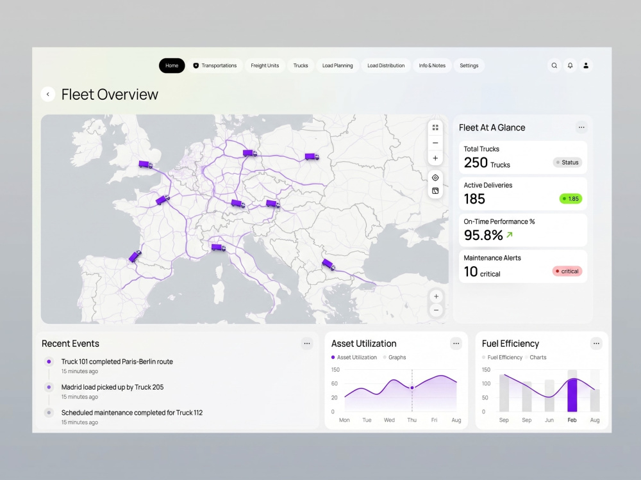Screen dimensions: 641x480
Task: Toggle the Charts legend item
Action: pos(536,357)
